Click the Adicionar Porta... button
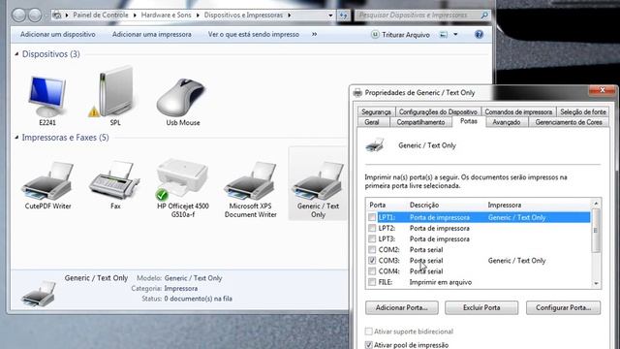This screenshot has height=349, width=620. [402, 307]
